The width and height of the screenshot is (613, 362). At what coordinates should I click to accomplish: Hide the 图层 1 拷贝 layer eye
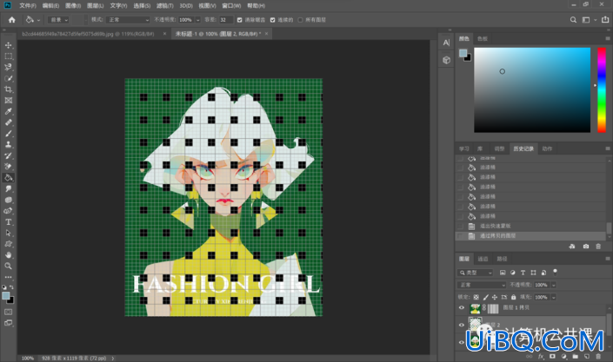click(462, 307)
